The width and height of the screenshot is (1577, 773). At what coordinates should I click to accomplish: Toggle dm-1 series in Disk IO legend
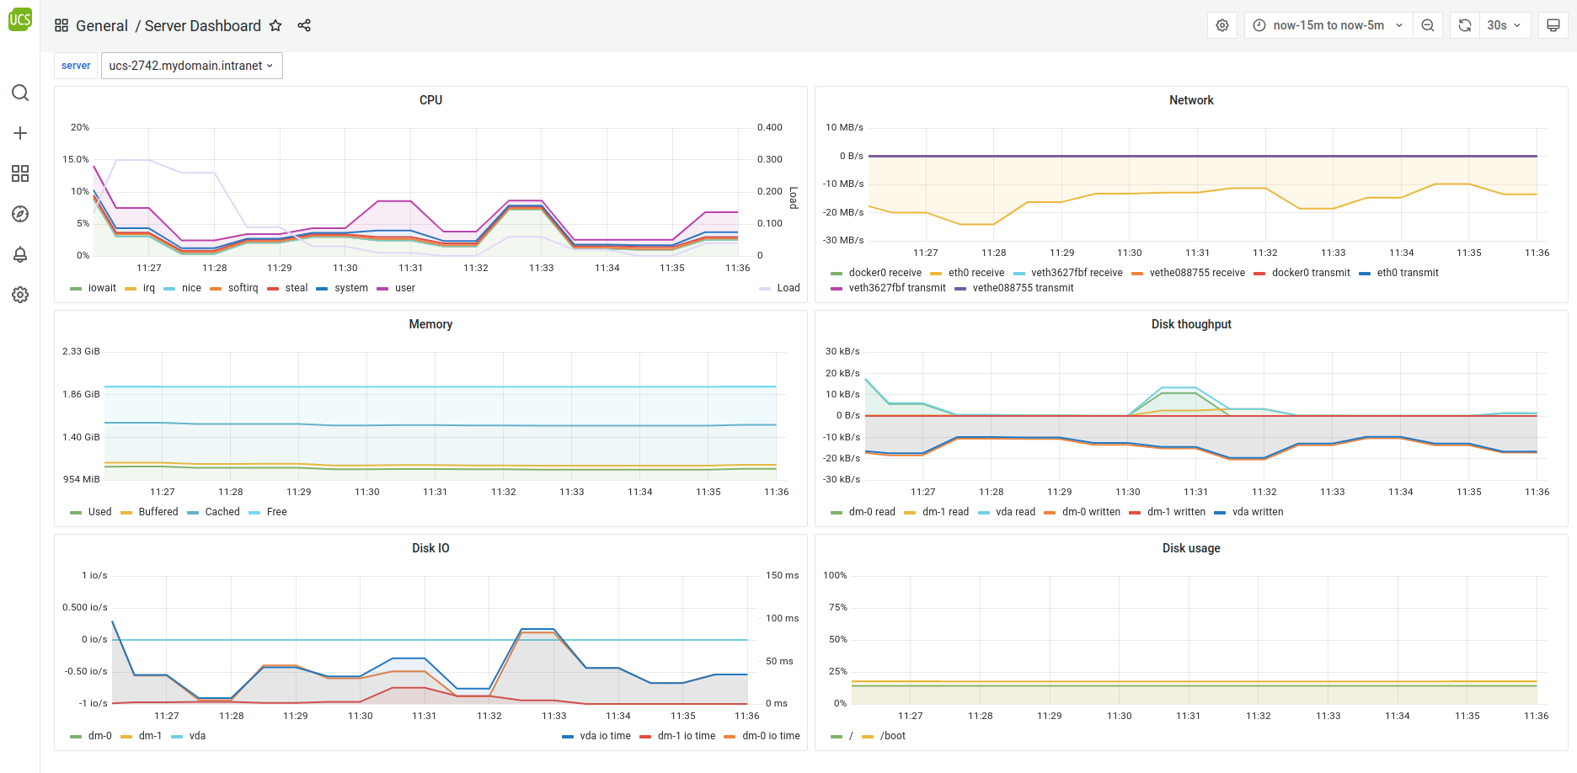[150, 736]
